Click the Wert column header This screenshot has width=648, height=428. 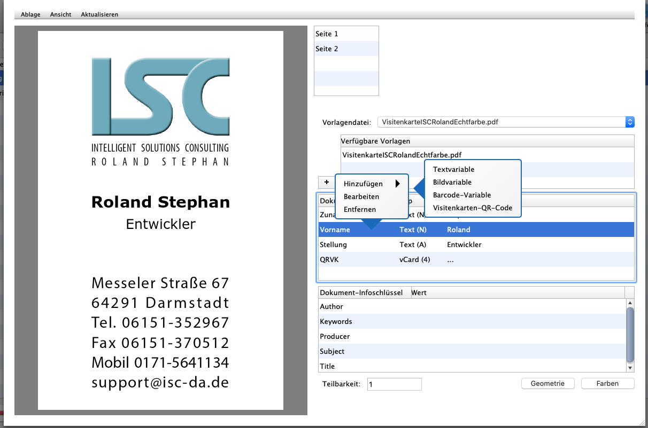coord(516,292)
